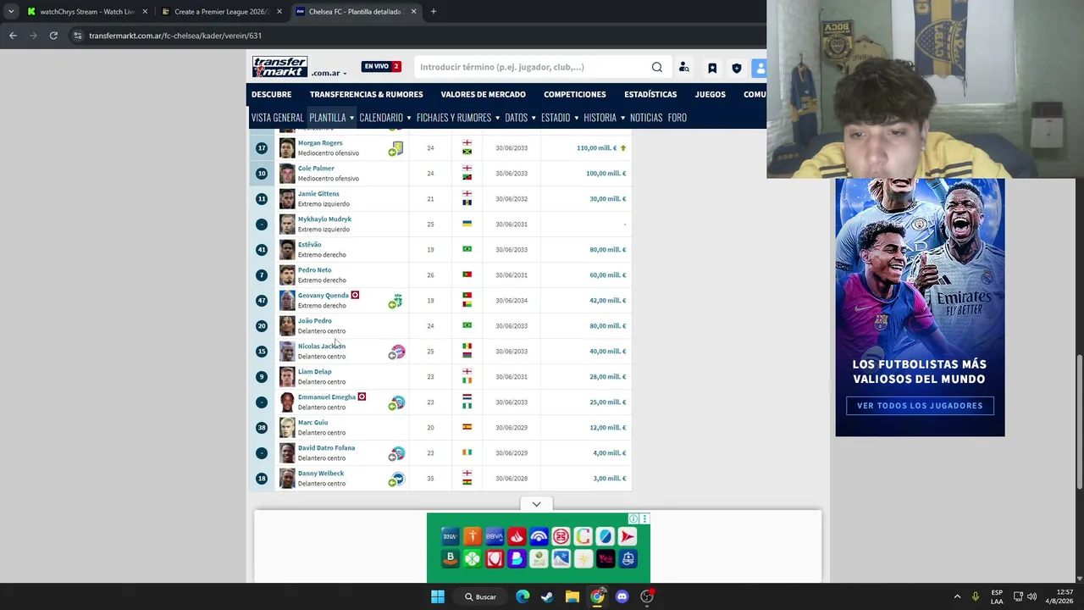Open Cole Palmer player profile
This screenshot has height=610, width=1084.
(316, 169)
